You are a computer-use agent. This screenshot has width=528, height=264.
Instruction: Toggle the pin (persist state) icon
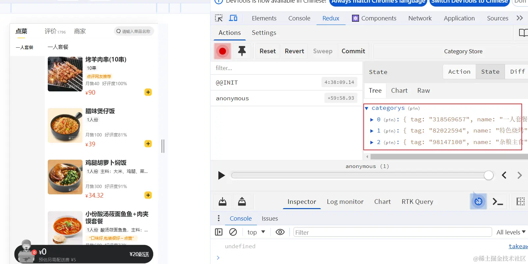pyautogui.click(x=242, y=51)
